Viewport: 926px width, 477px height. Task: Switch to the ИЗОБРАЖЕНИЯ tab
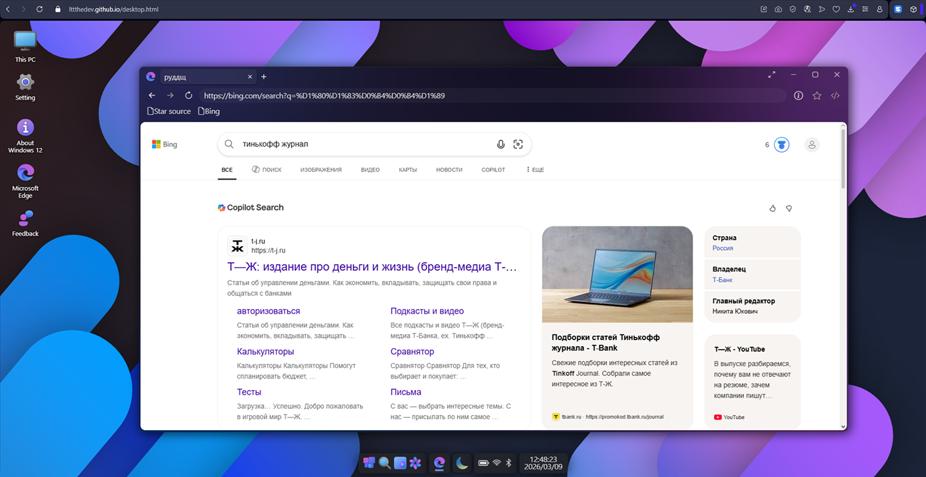pos(321,170)
